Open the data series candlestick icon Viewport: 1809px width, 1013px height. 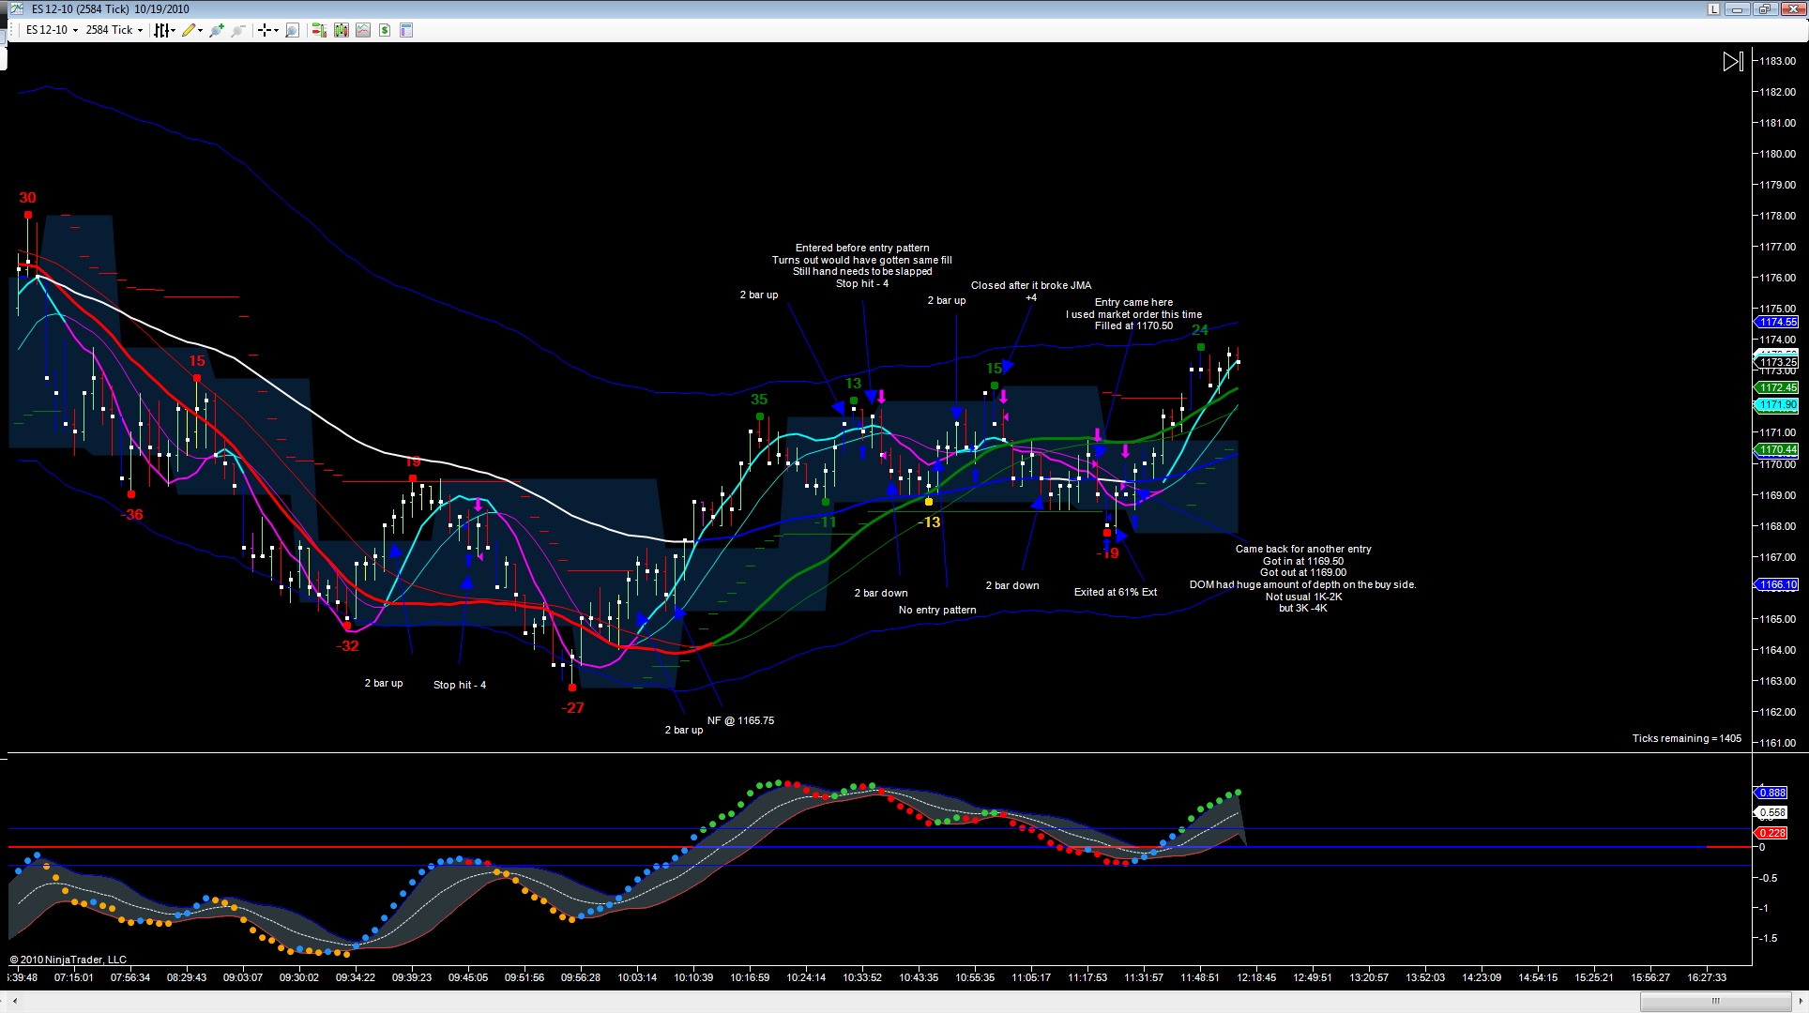click(341, 30)
